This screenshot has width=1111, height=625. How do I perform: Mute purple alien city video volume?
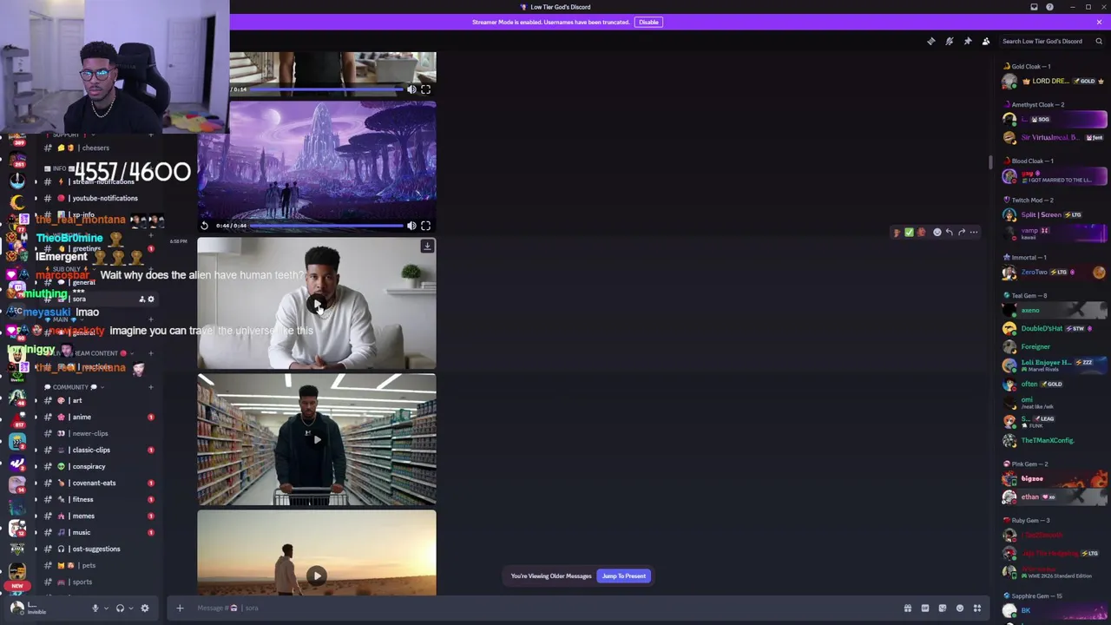tap(411, 226)
